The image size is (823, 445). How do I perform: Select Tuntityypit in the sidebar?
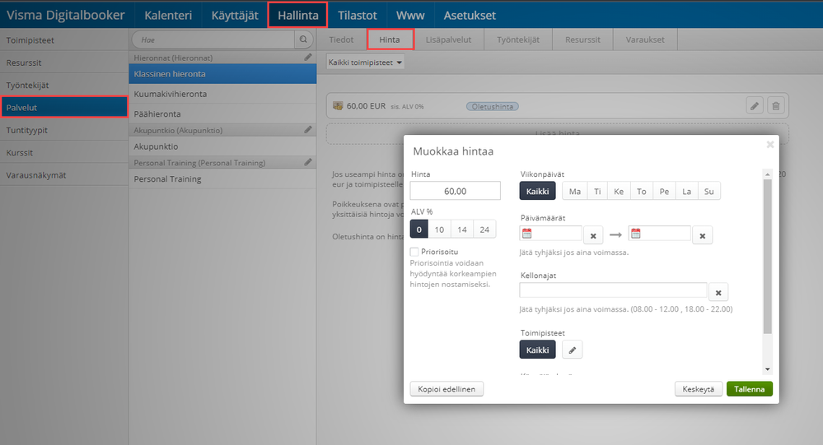point(64,130)
